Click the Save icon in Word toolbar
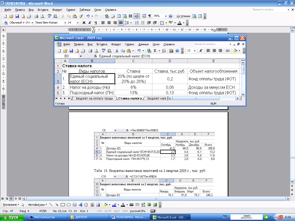Screen dimensions: 295x221 tap(17, 16)
